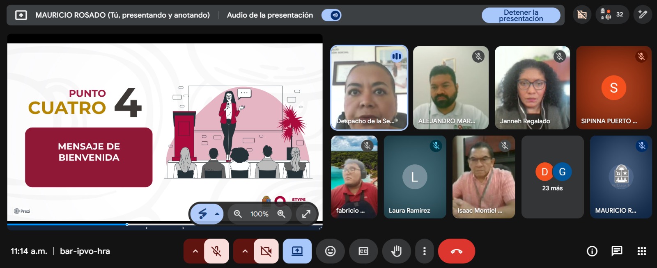Raise your hand

pyautogui.click(x=396, y=251)
